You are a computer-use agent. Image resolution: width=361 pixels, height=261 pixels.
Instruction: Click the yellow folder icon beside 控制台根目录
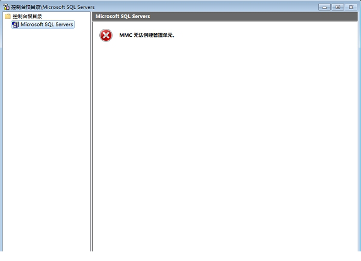tap(8, 16)
